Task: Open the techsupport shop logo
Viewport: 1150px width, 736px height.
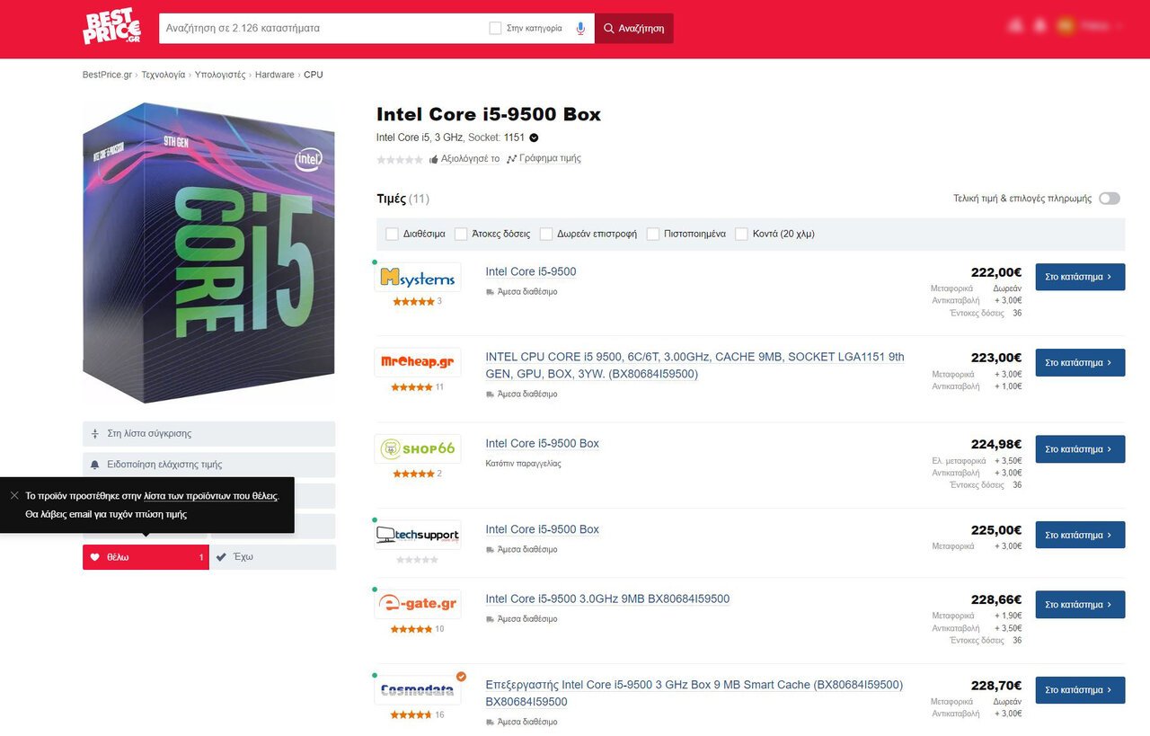Action: (x=418, y=535)
